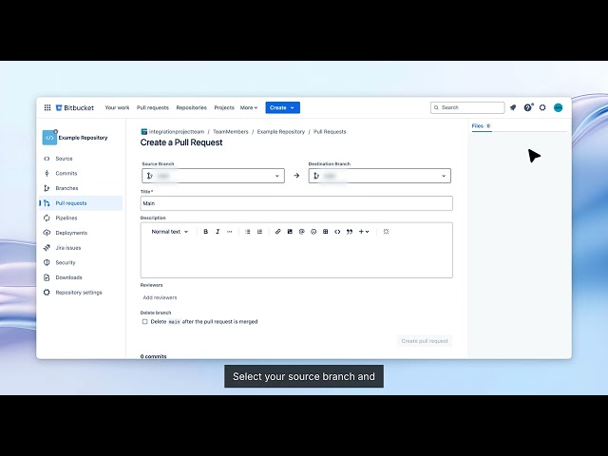Insert a table in description

coord(325,232)
